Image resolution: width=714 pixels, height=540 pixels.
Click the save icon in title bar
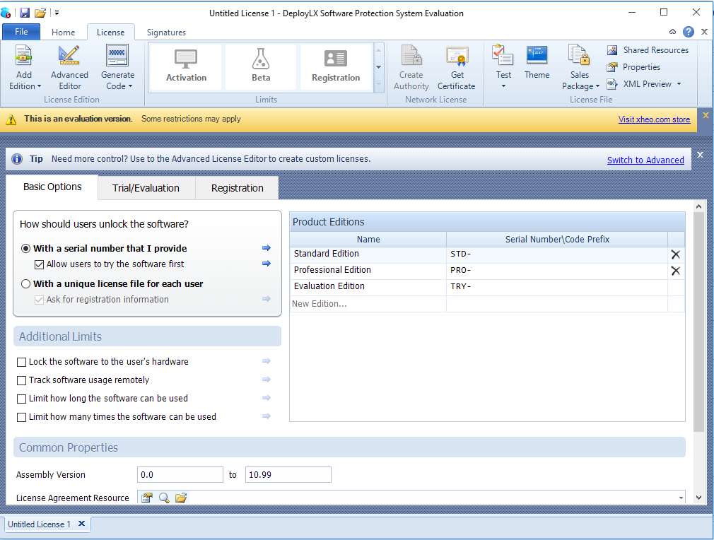(25, 13)
